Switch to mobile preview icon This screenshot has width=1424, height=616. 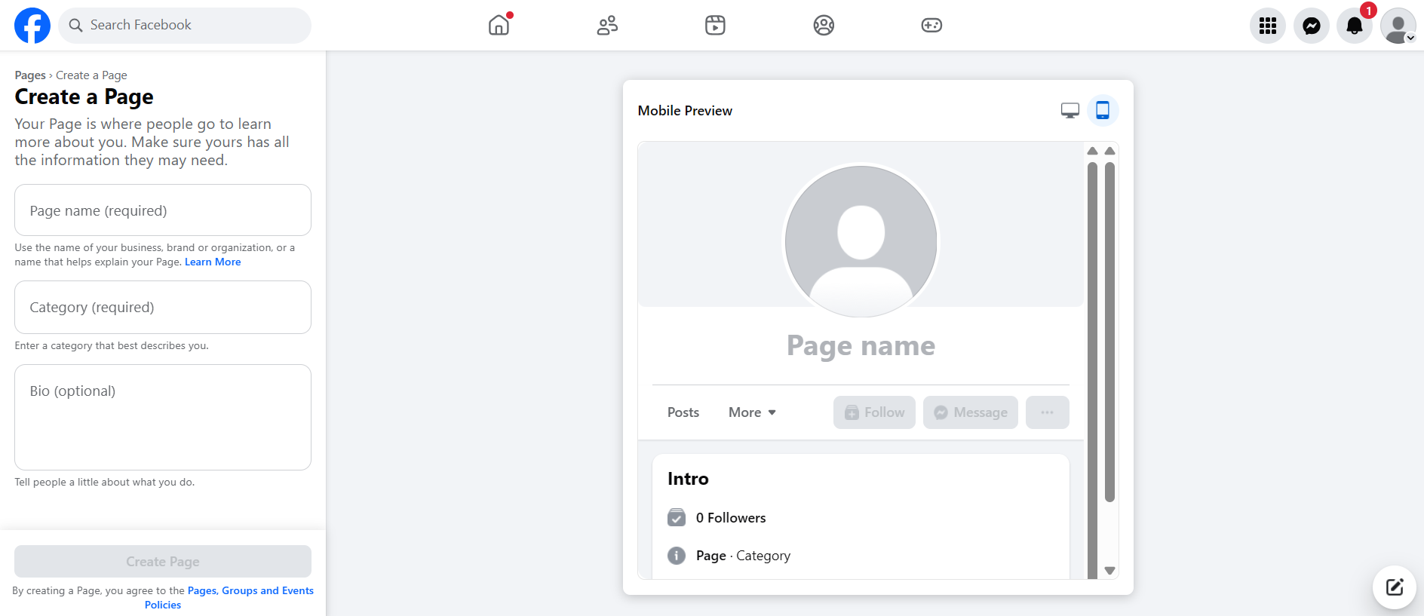coord(1103,111)
